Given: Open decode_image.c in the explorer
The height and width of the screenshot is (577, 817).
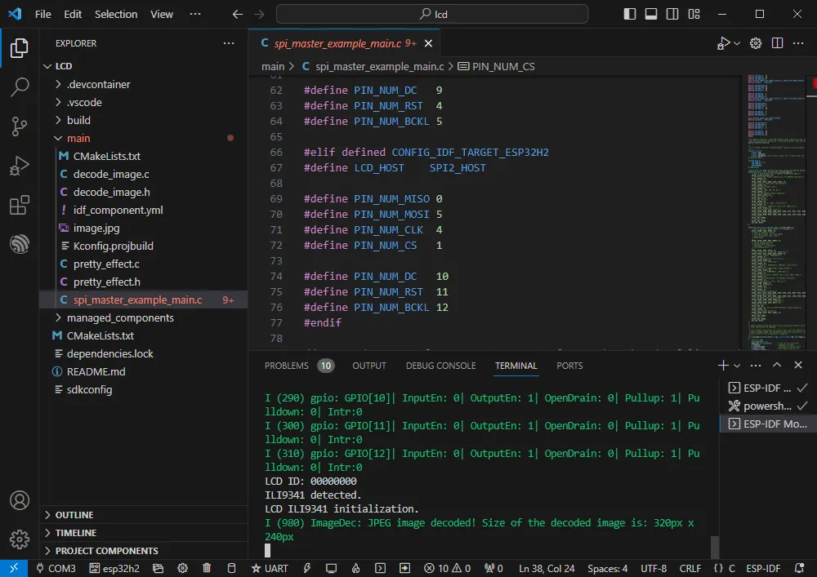Looking at the screenshot, I should [x=111, y=174].
